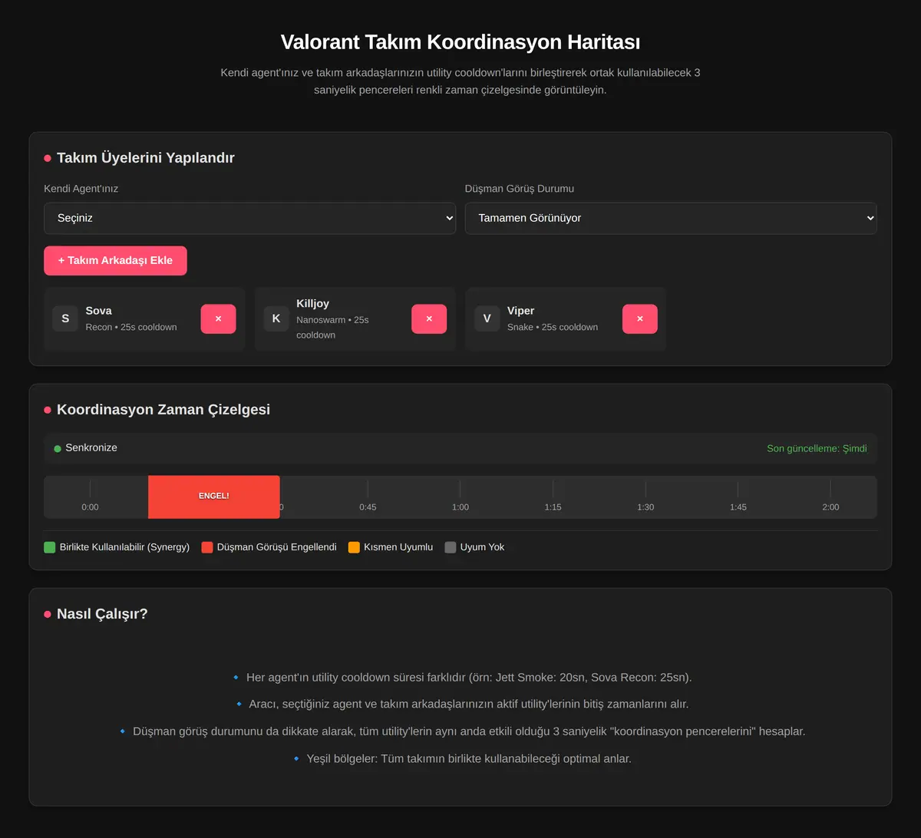Click the Valorant Takım Koordinasyon Haritası title

point(460,41)
